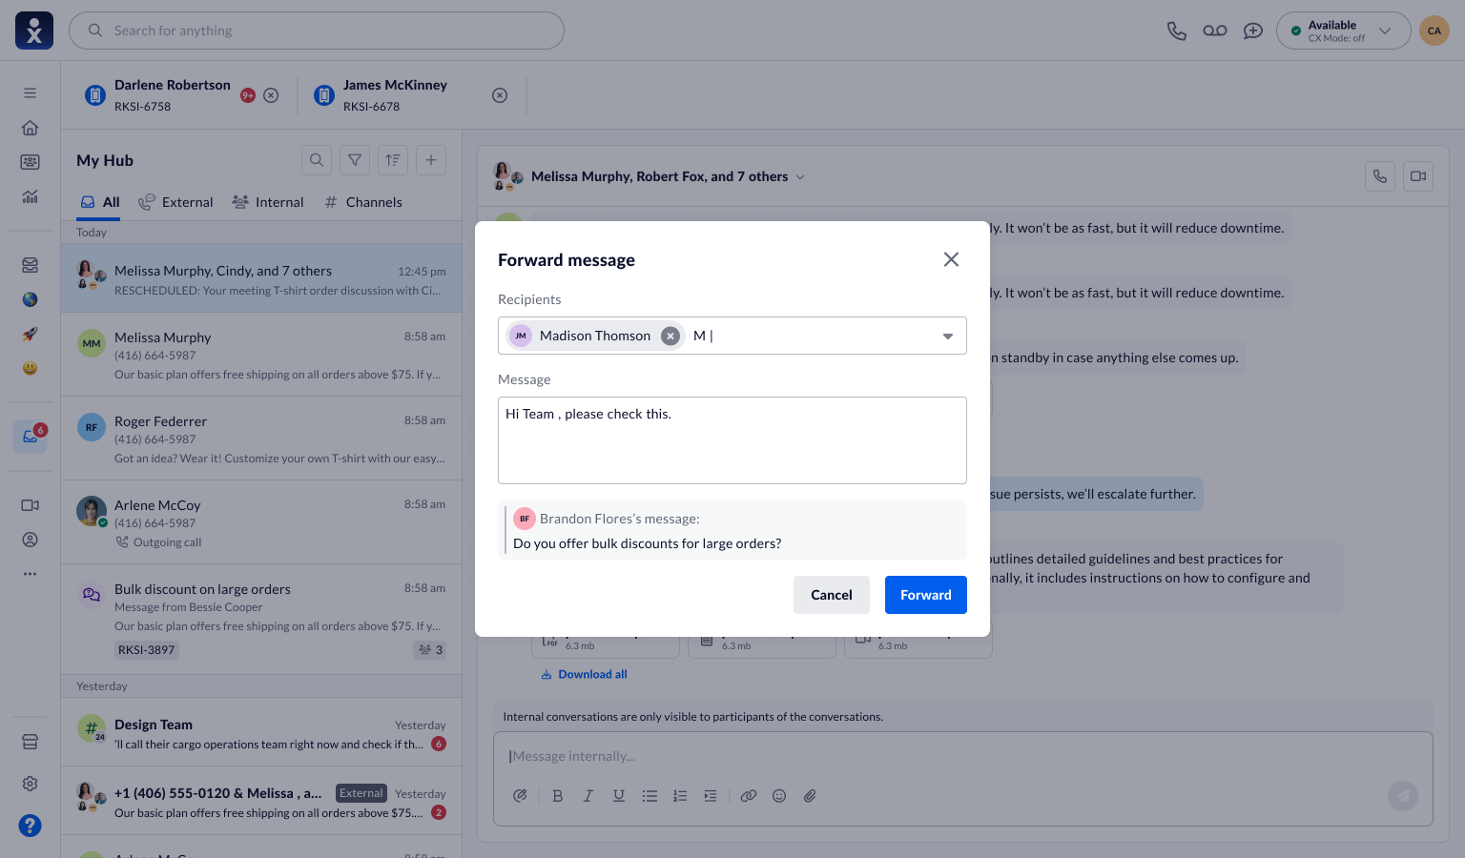Insert a link in message composer
1465x858 pixels.
tap(749, 796)
